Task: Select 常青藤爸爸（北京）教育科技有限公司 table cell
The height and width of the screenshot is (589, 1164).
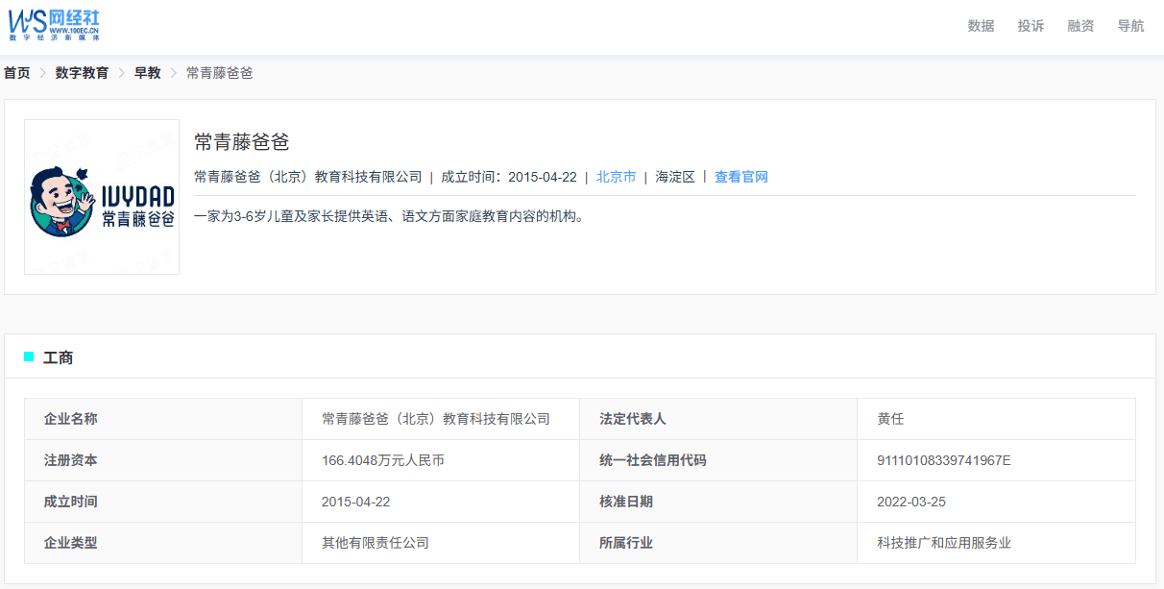Action: pos(441,419)
